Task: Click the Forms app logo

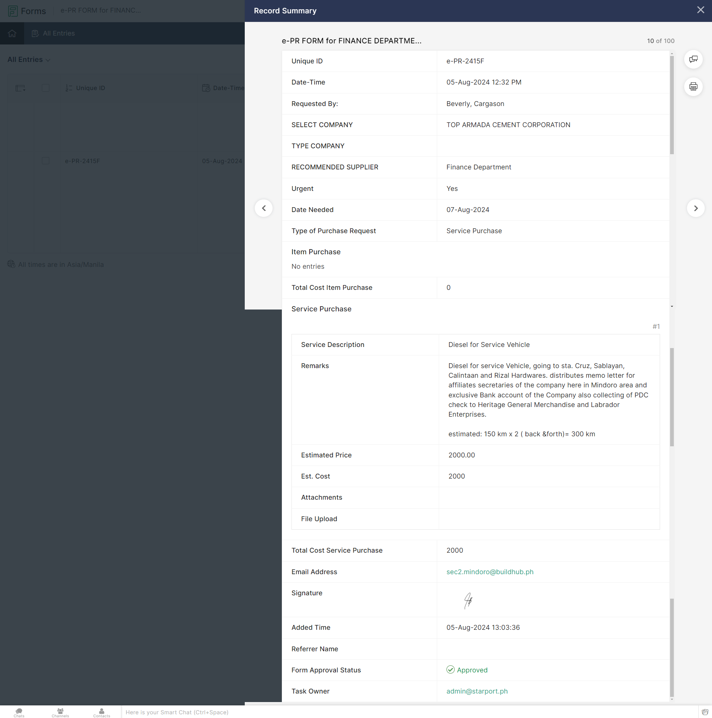Action: point(13,11)
